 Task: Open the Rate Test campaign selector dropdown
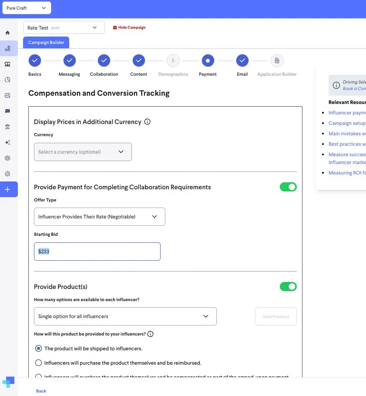(x=64, y=27)
